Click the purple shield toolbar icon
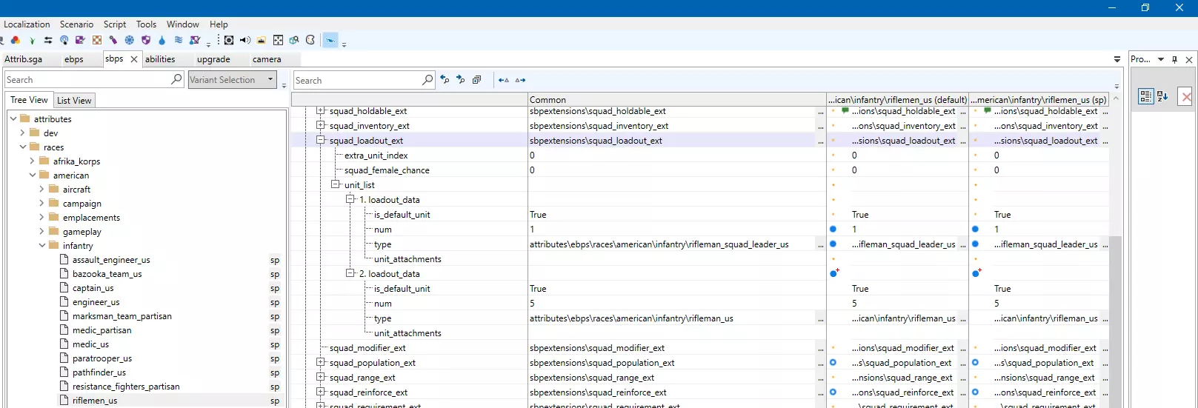Screen dimensions: 1198x408 click(146, 40)
